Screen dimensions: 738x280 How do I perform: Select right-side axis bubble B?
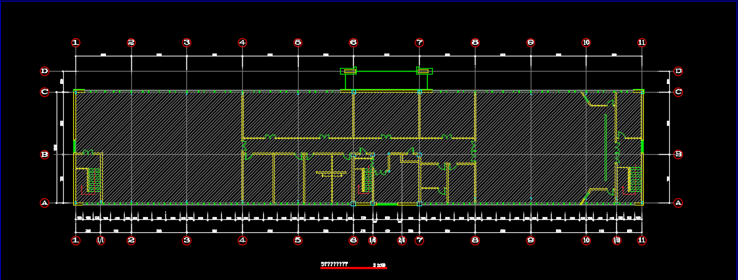(679, 154)
